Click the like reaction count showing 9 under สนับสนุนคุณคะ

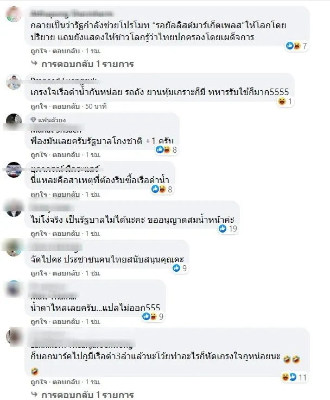(x=180, y=268)
